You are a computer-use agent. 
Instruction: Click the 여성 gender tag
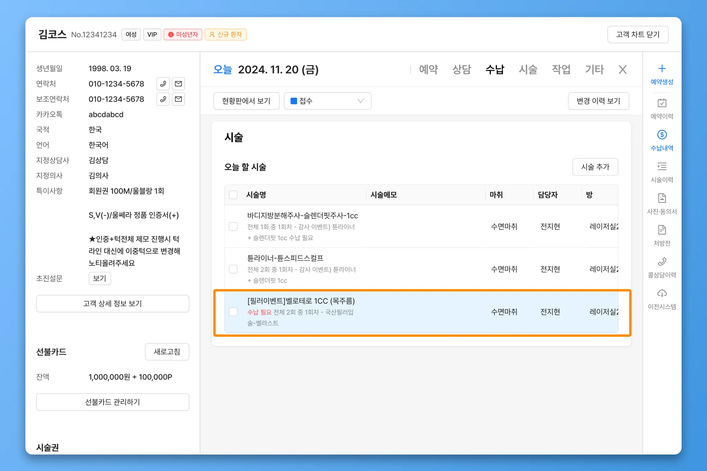[x=131, y=35]
